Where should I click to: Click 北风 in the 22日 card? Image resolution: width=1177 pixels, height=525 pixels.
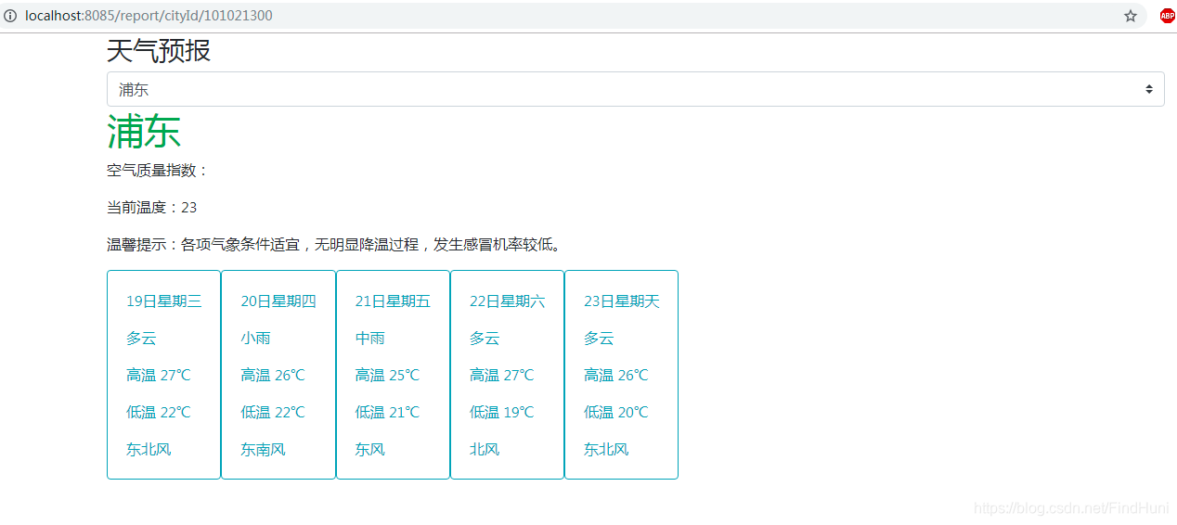(x=485, y=450)
